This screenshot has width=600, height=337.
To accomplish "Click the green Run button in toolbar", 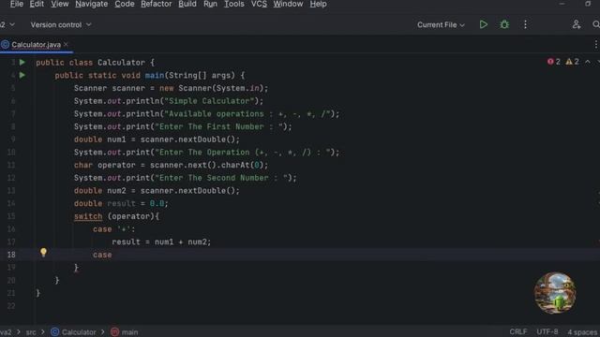I will coord(484,25).
